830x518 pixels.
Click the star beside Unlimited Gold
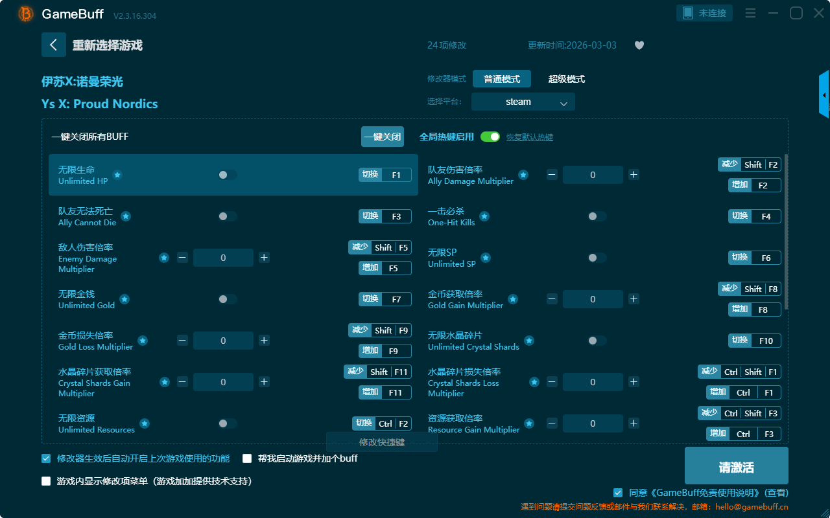pos(124,299)
